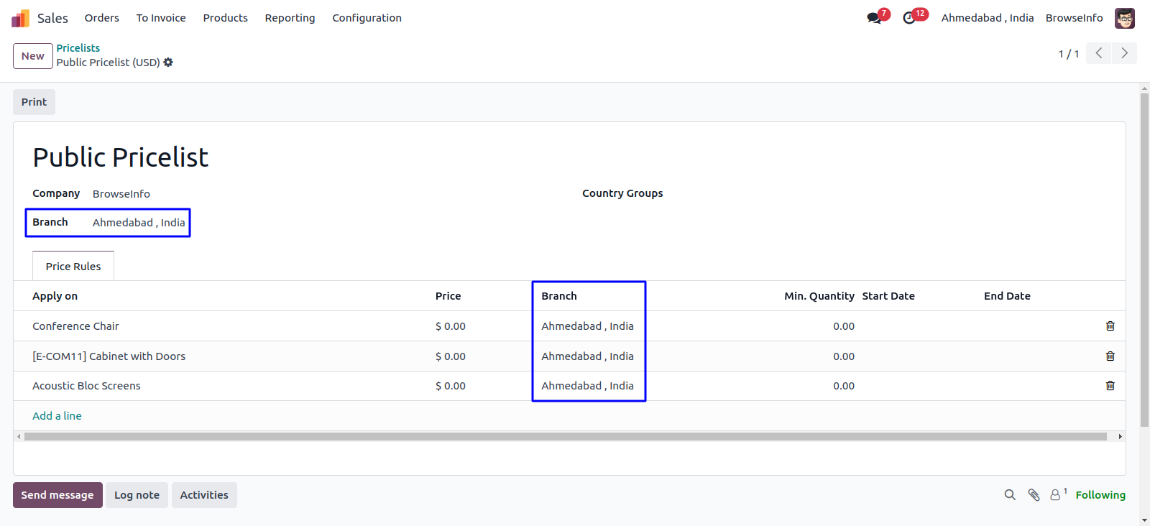
Task: Go to the previous record arrow
Action: [1098, 53]
